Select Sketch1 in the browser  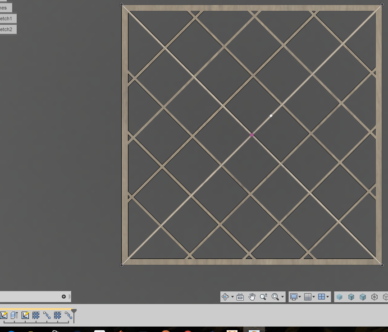(5, 18)
